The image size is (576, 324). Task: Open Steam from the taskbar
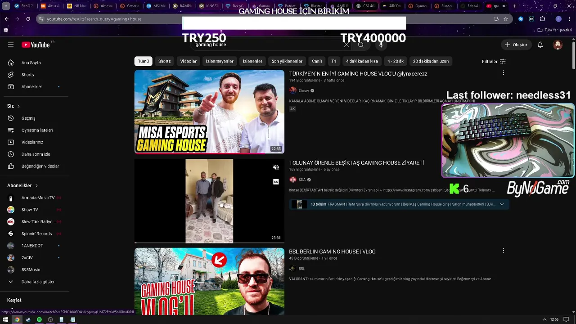(x=28, y=319)
